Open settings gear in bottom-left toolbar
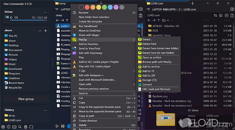Screen dimensions: 235x130 coord(3,127)
